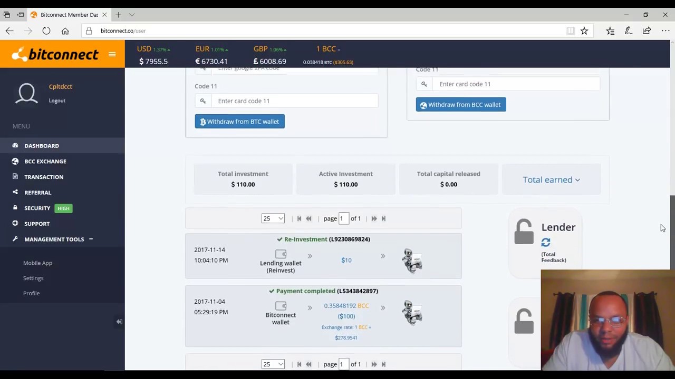Open the top page-size dropdown showing 25
Image resolution: width=675 pixels, height=379 pixels.
pyautogui.click(x=273, y=218)
